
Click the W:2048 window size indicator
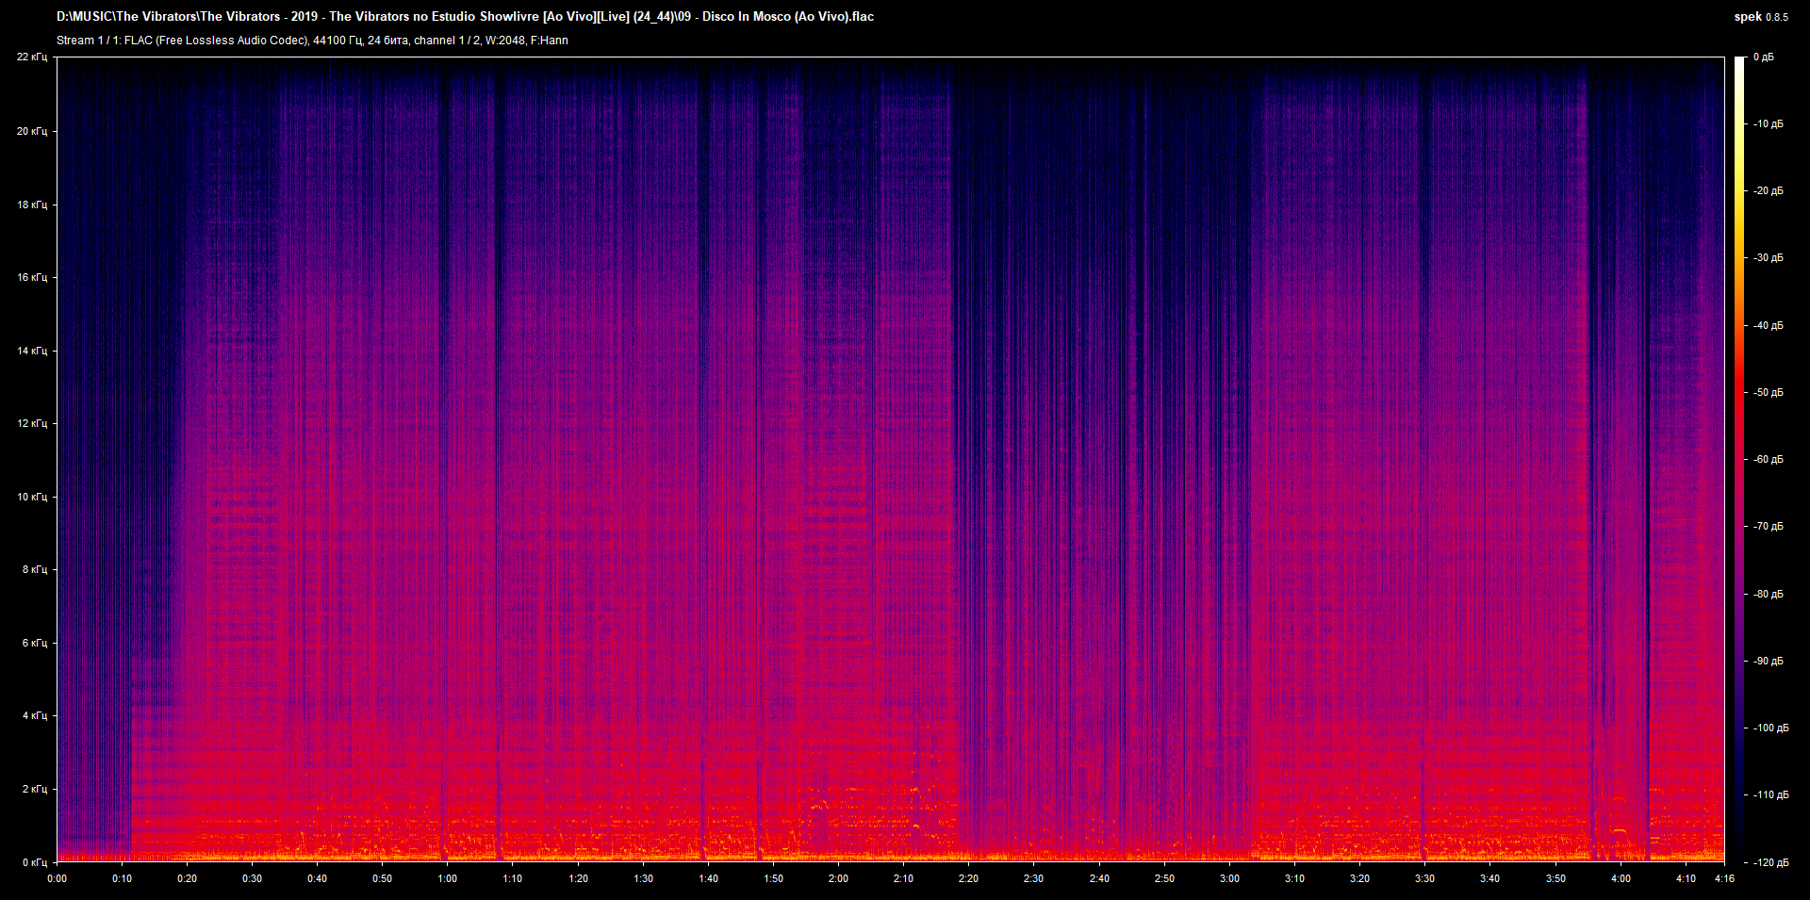click(505, 41)
